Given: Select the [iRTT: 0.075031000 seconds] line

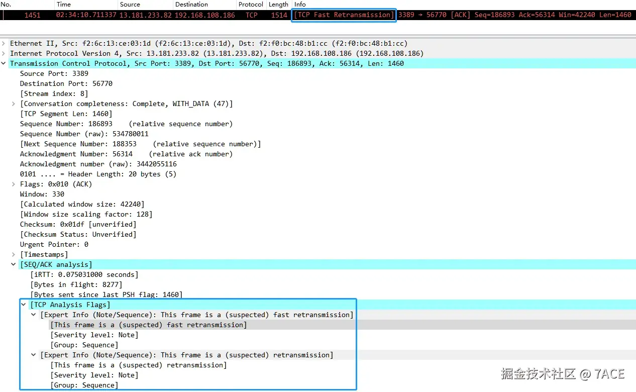Looking at the screenshot, I should coord(84,275).
